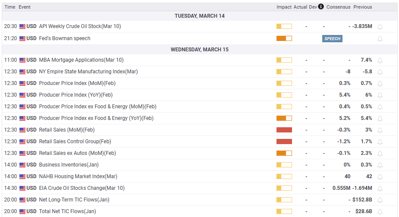The height and width of the screenshot is (217, 399).
Task: Click the TUESDAY, MARCH 14 date heading
Action: point(199,16)
